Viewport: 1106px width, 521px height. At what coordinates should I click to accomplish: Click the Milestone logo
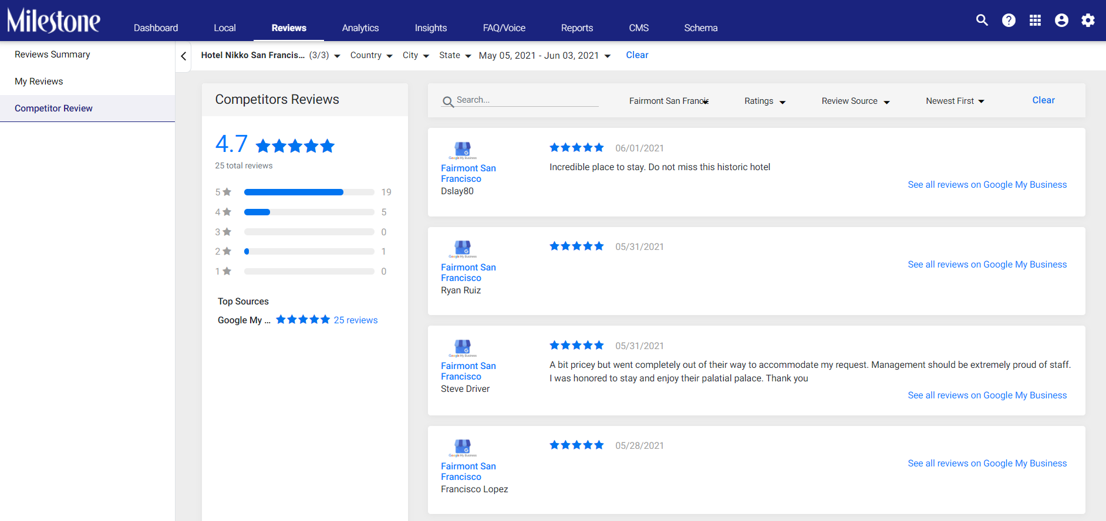point(53,21)
